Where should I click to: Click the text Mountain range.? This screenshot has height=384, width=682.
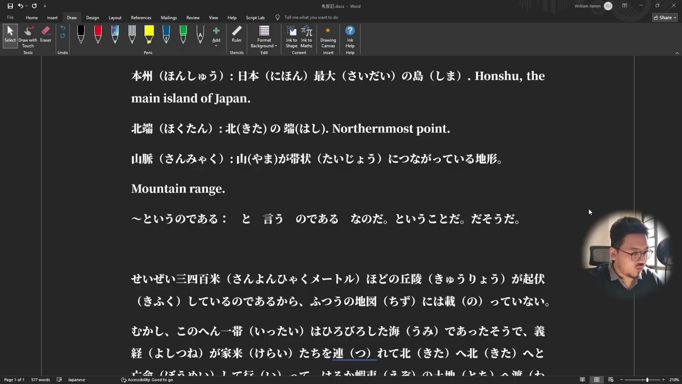coord(178,189)
